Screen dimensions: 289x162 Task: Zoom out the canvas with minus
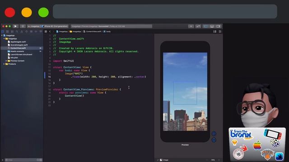(x=207, y=160)
